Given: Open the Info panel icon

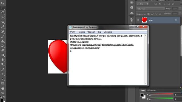Looking at the screenshot, I should pyautogui.click(x=132, y=8).
